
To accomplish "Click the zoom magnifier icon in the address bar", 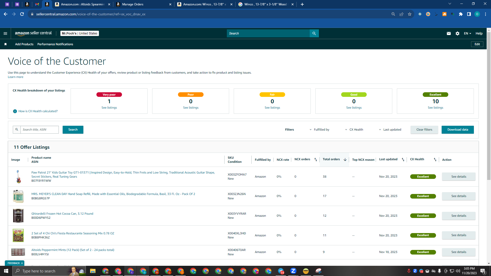I will click(393, 14).
